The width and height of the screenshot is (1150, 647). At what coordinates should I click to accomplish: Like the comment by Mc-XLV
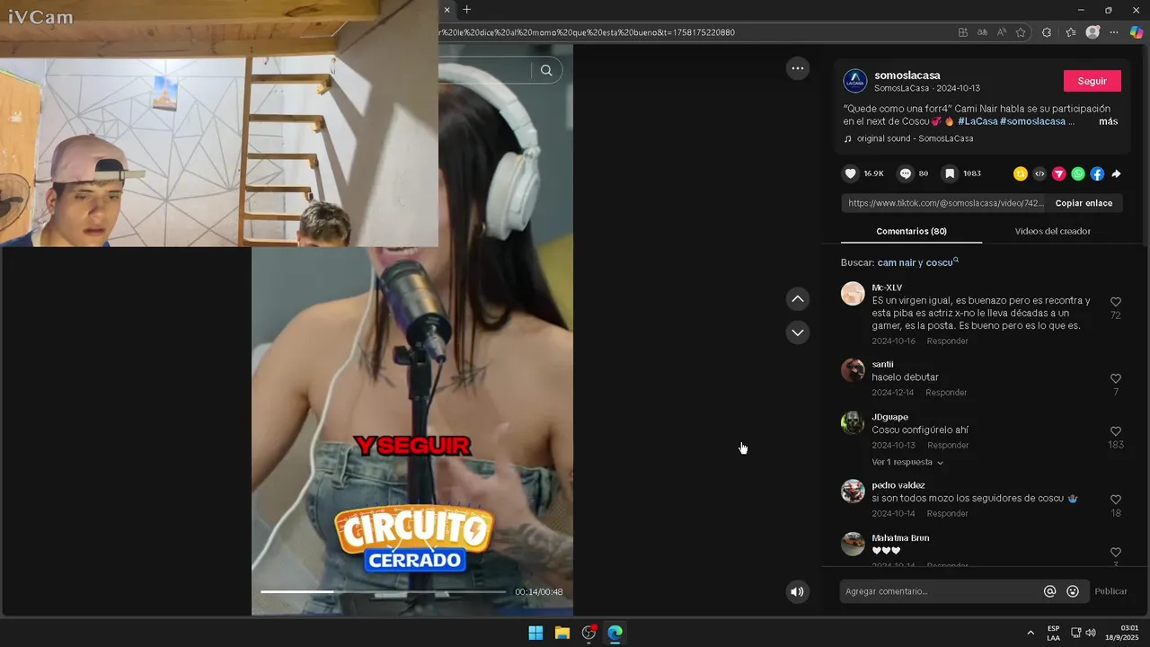(1116, 303)
